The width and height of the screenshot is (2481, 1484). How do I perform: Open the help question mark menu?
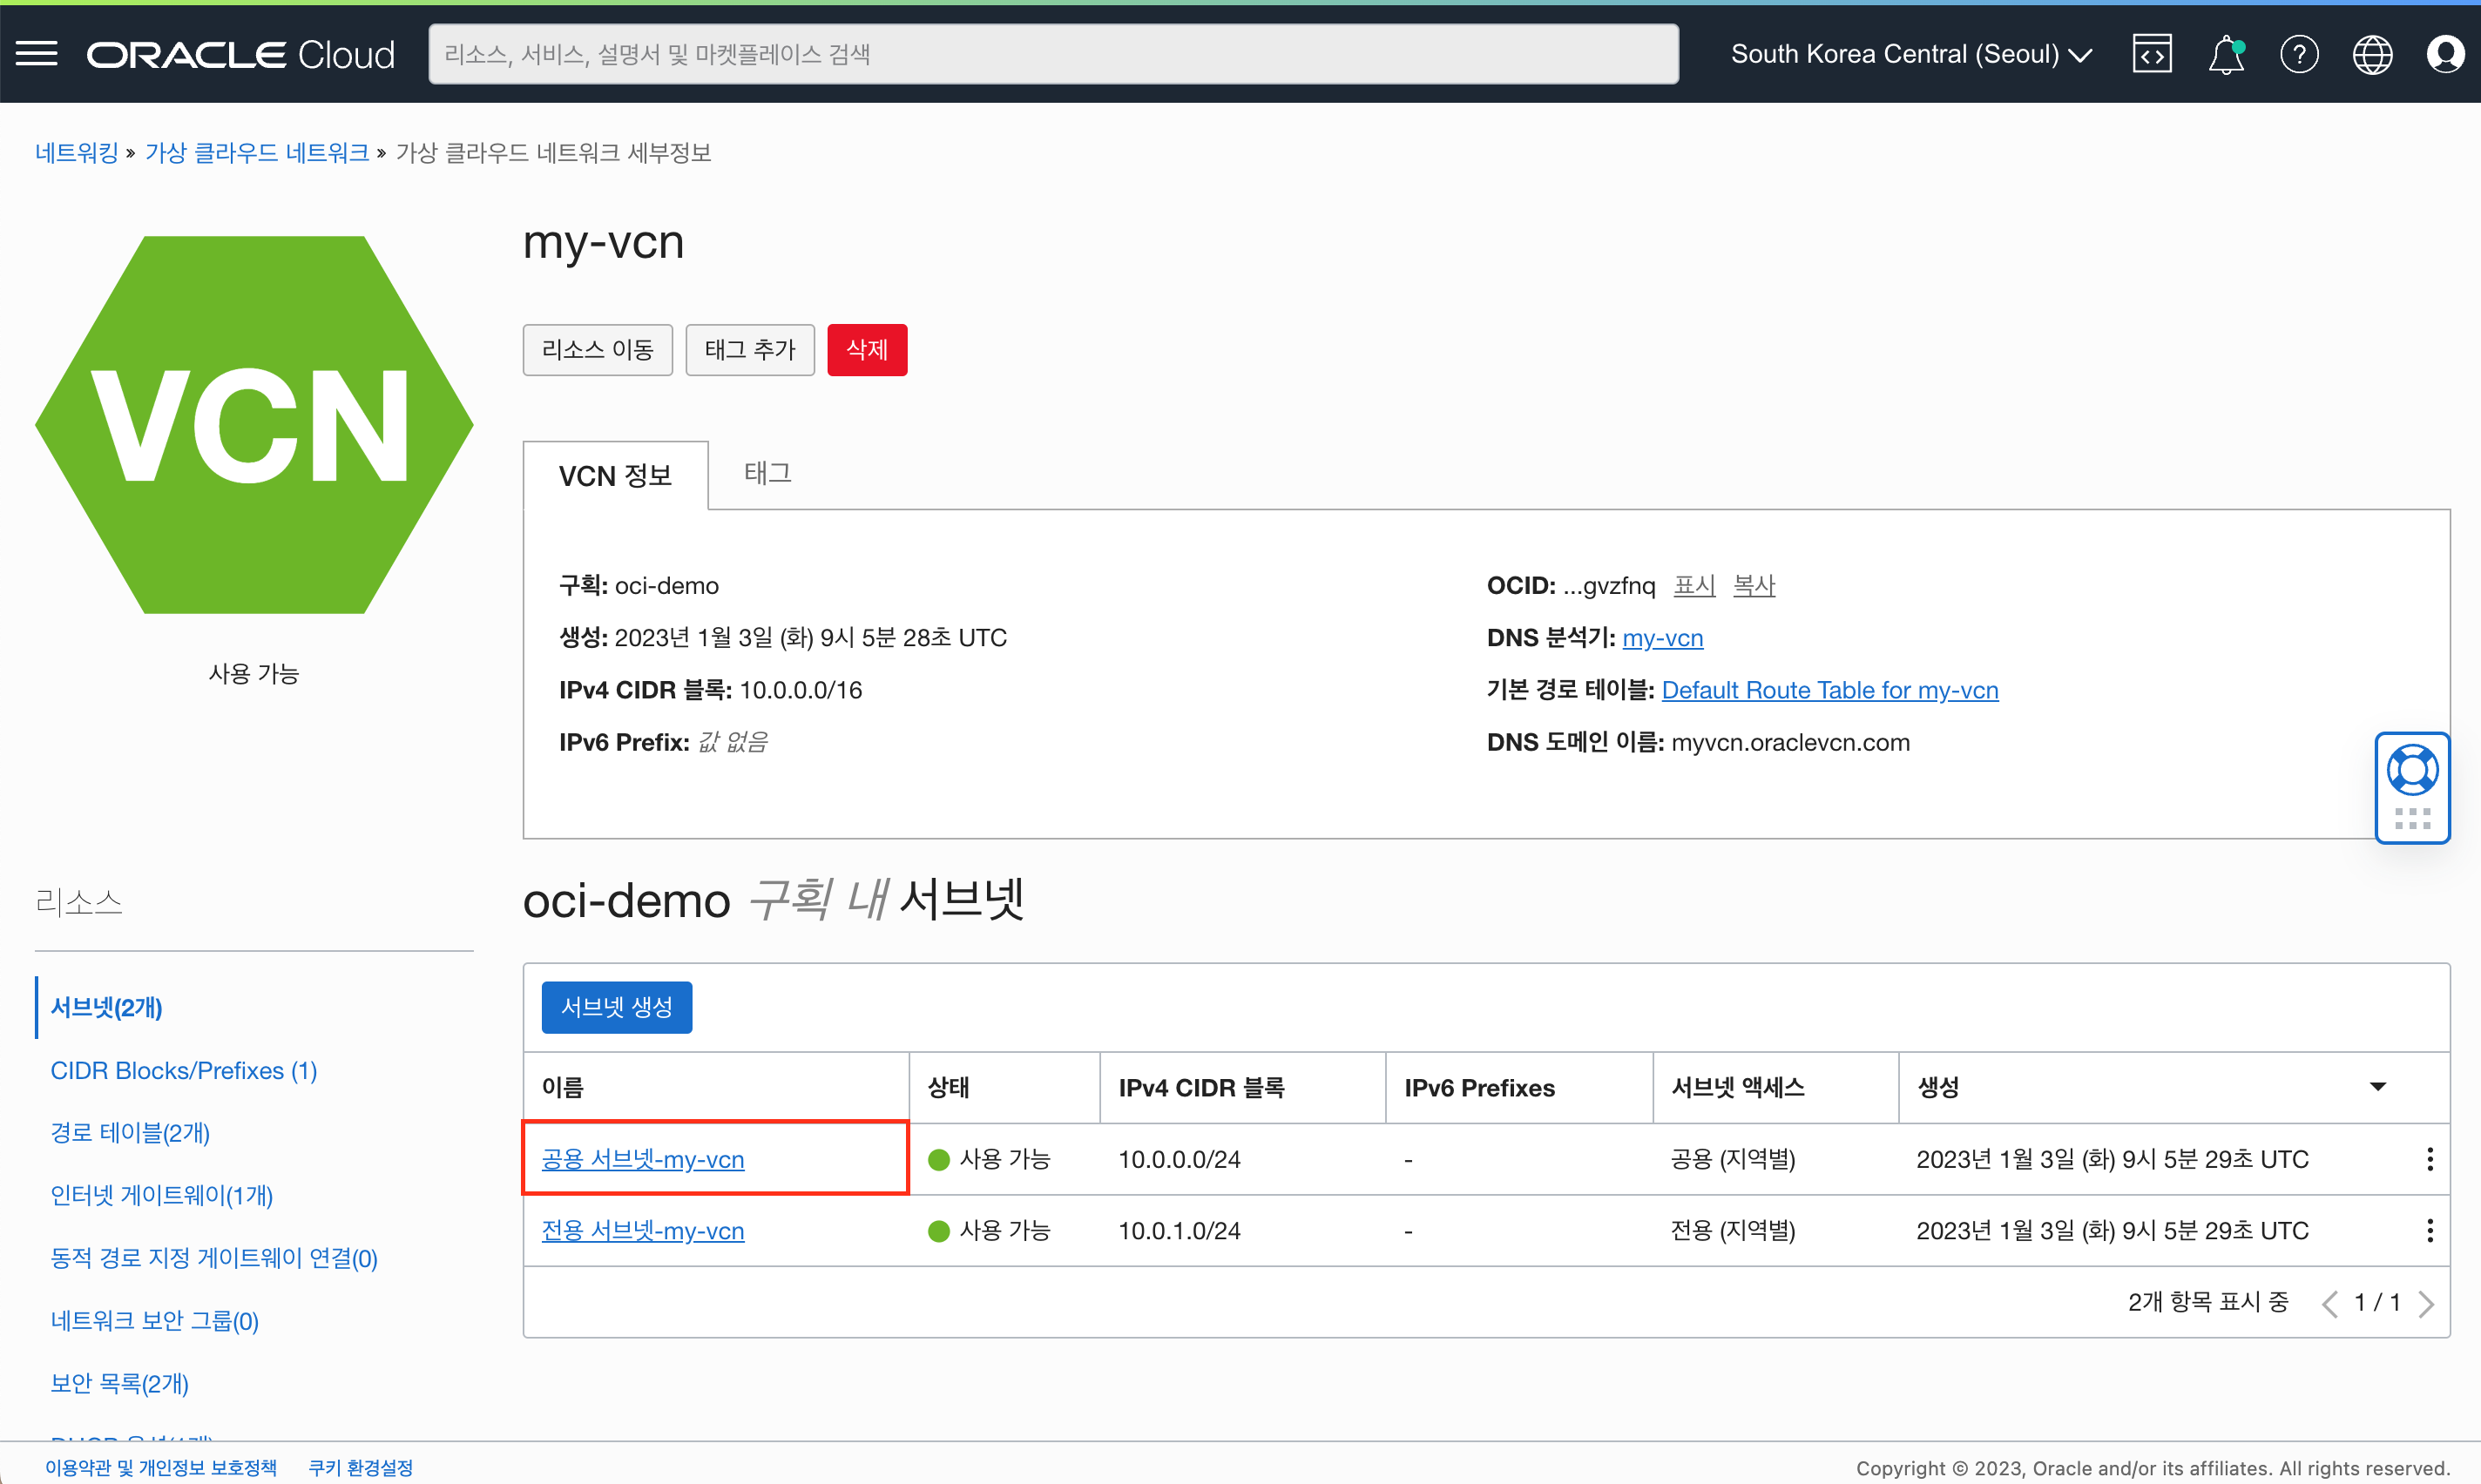(2299, 54)
